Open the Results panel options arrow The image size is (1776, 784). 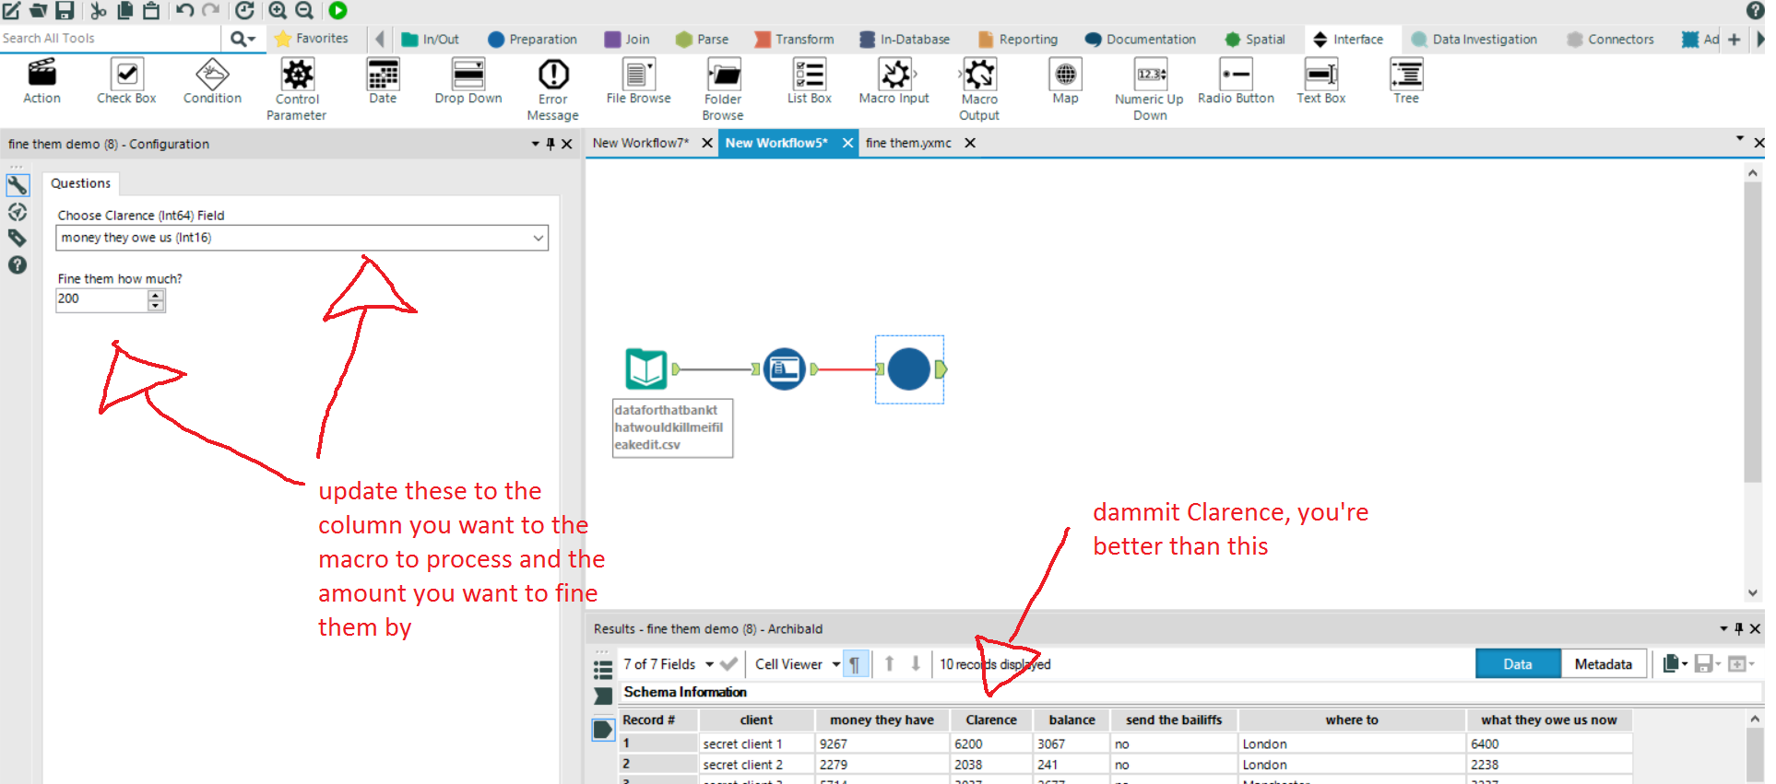1723,628
